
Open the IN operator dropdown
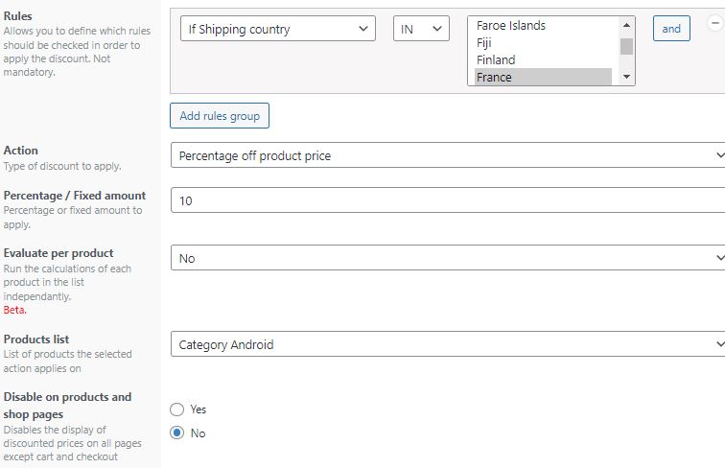(x=421, y=29)
